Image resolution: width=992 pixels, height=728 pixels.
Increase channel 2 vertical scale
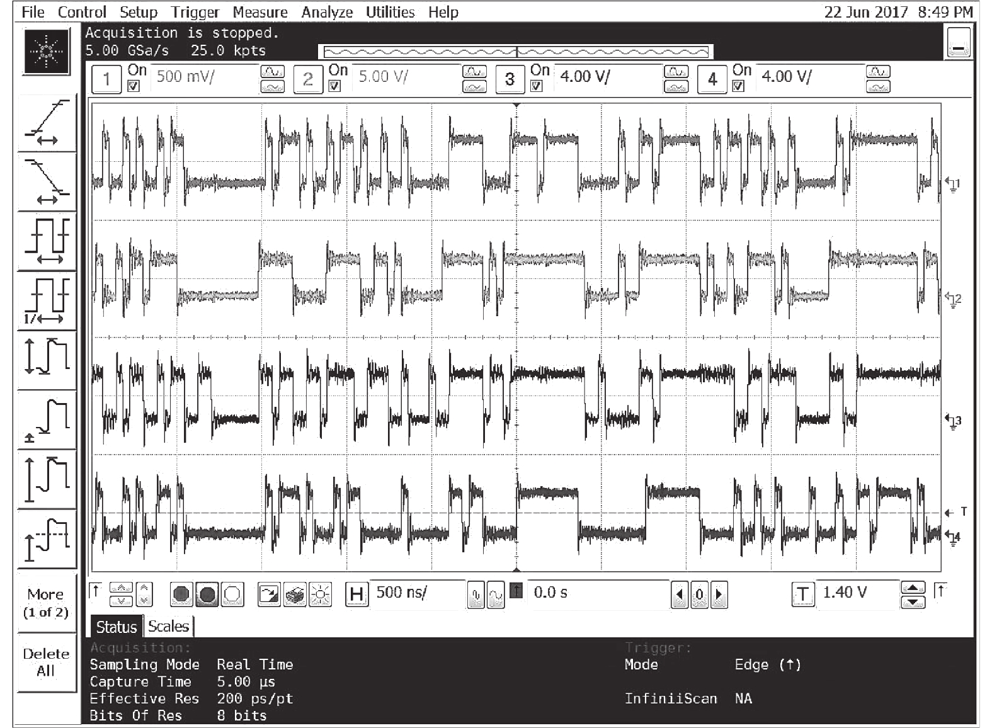click(x=474, y=72)
